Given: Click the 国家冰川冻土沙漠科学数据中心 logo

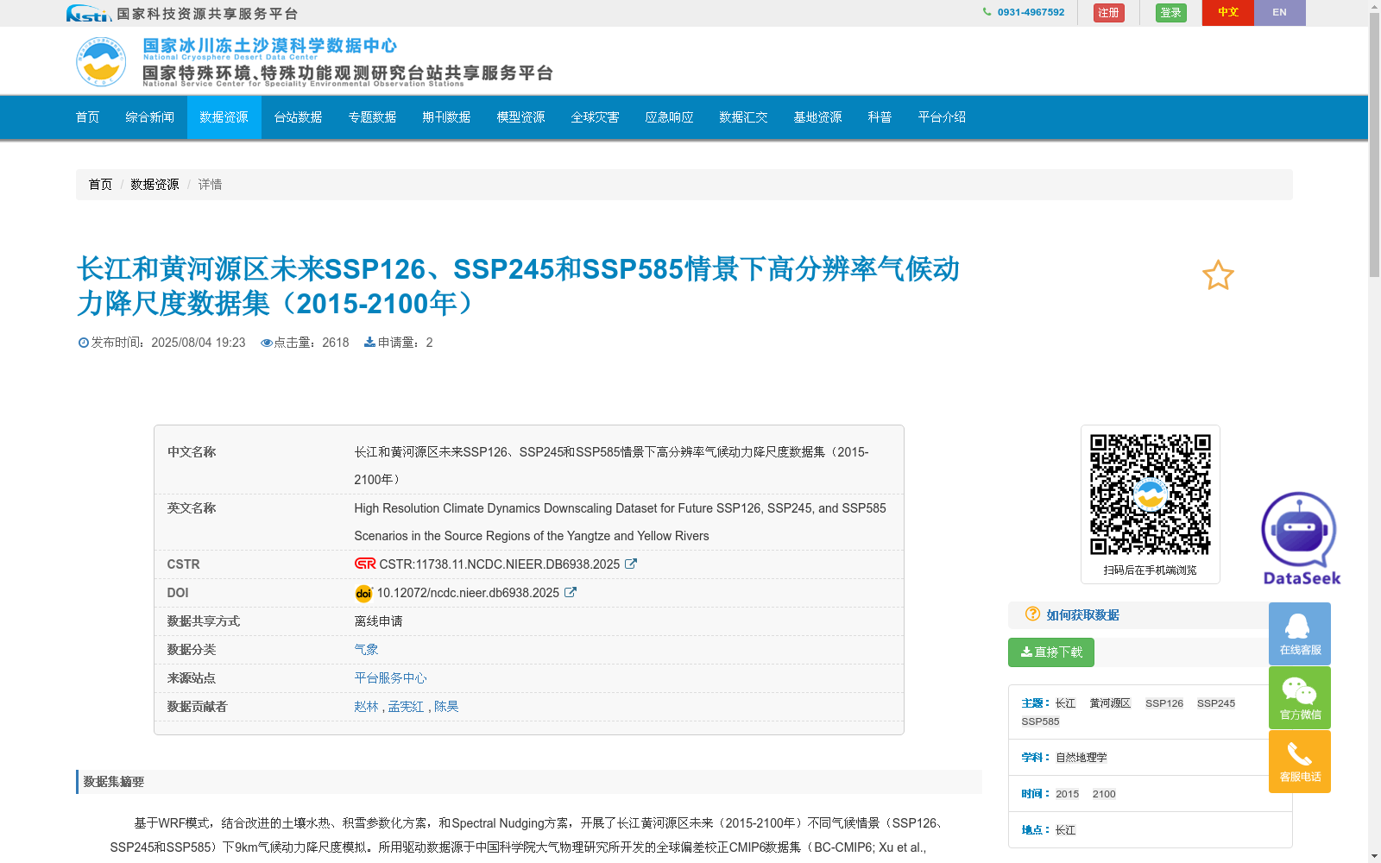Looking at the screenshot, I should (101, 60).
